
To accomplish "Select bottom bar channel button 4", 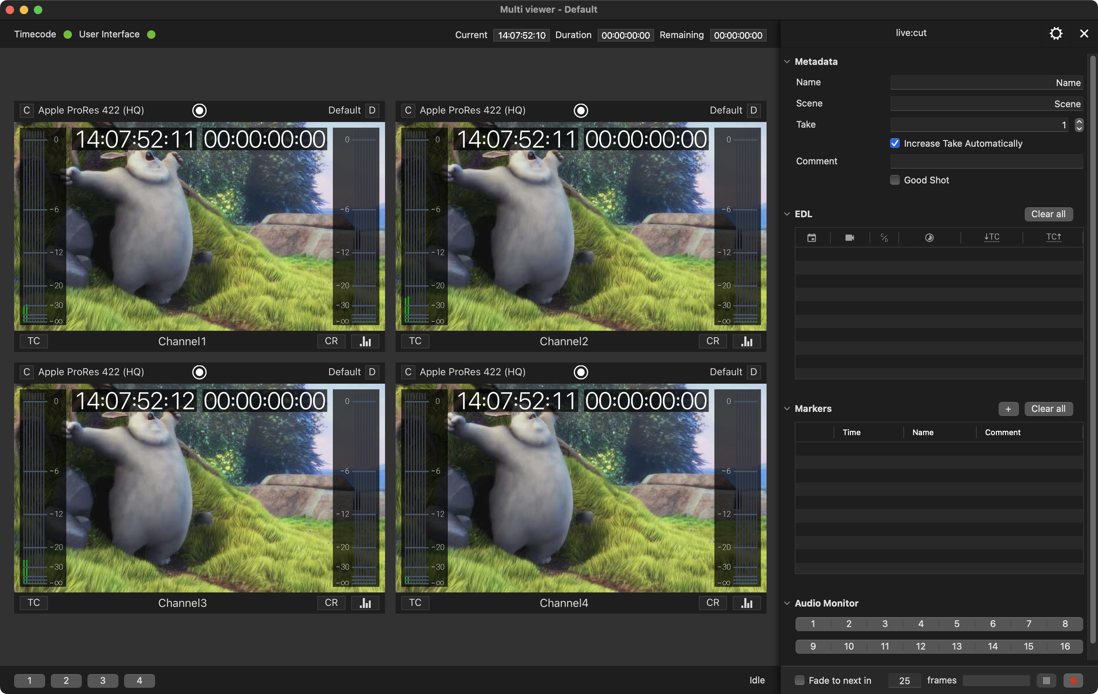I will click(x=140, y=680).
